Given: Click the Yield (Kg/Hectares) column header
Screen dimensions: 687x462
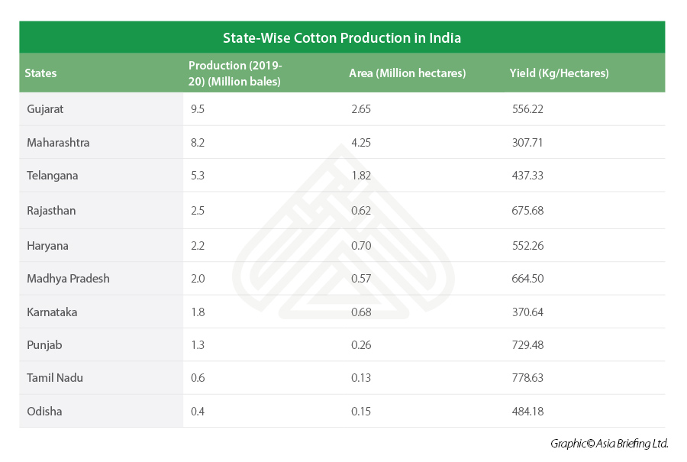Looking at the screenshot, I should (x=559, y=73).
